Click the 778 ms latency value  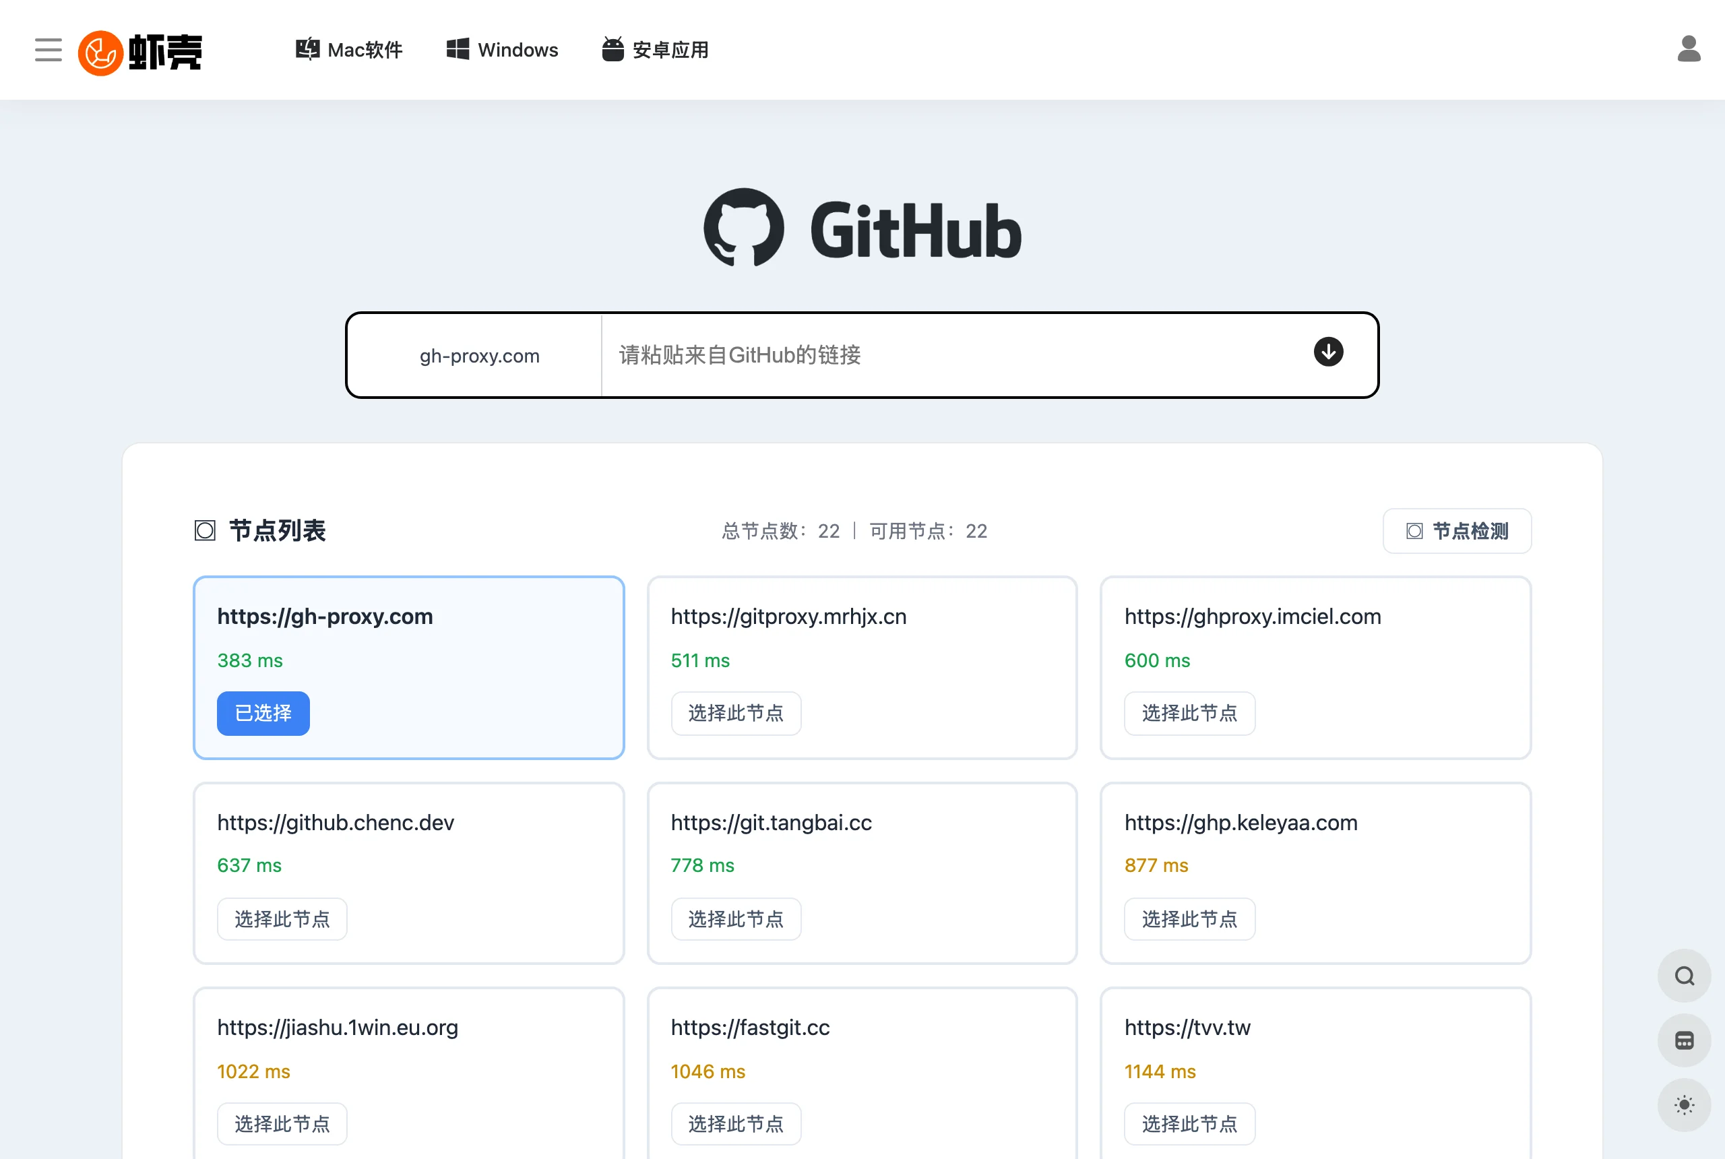pyautogui.click(x=702, y=865)
